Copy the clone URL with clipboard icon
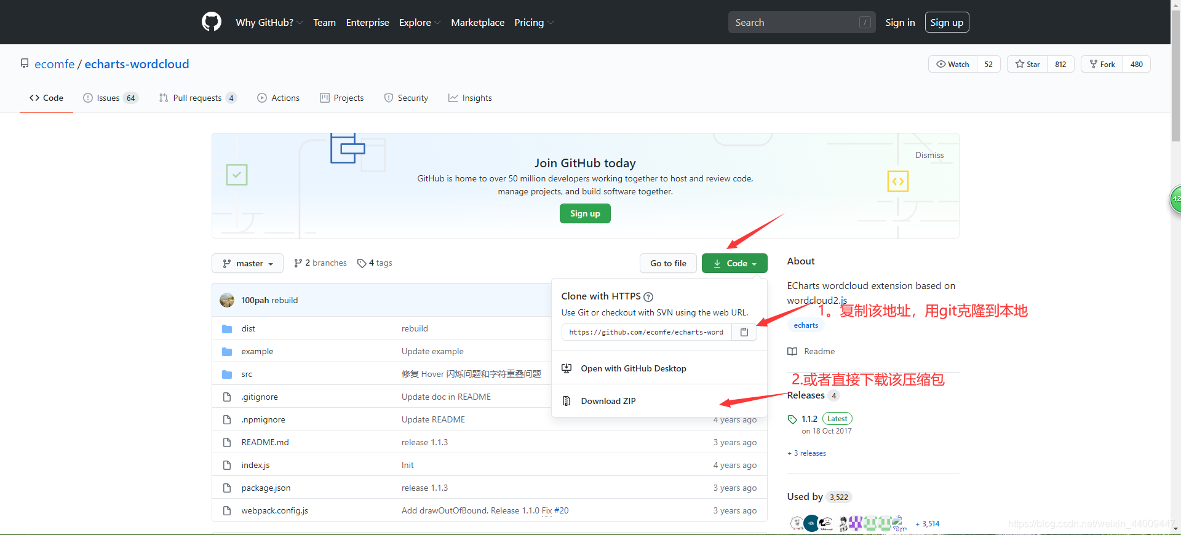1181x535 pixels. pyautogui.click(x=744, y=332)
